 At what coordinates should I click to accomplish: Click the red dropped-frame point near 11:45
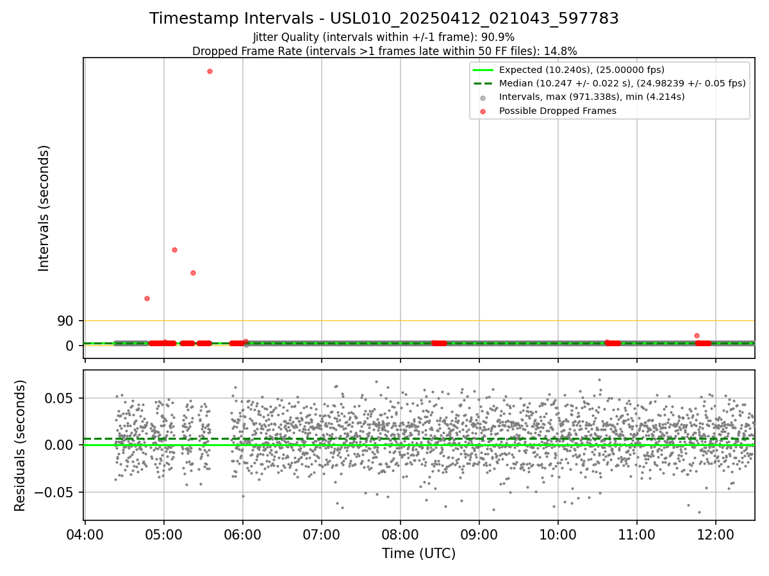tap(697, 335)
